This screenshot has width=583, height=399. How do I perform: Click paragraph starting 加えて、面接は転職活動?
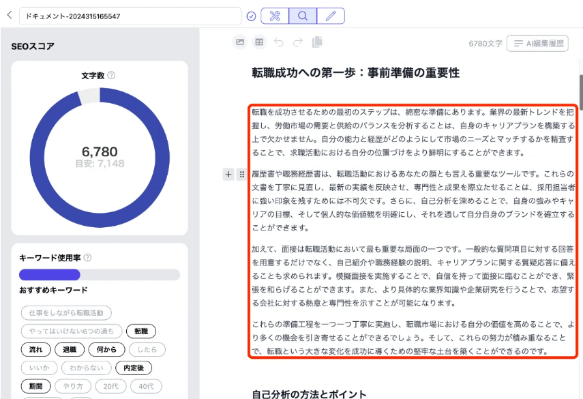(413, 276)
